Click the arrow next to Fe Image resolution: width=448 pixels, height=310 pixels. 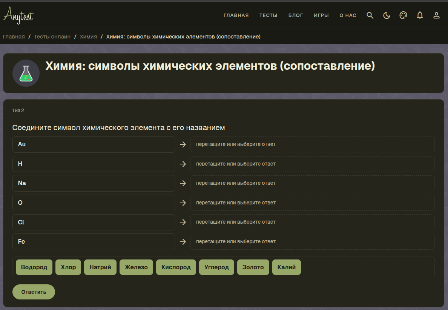[183, 242]
